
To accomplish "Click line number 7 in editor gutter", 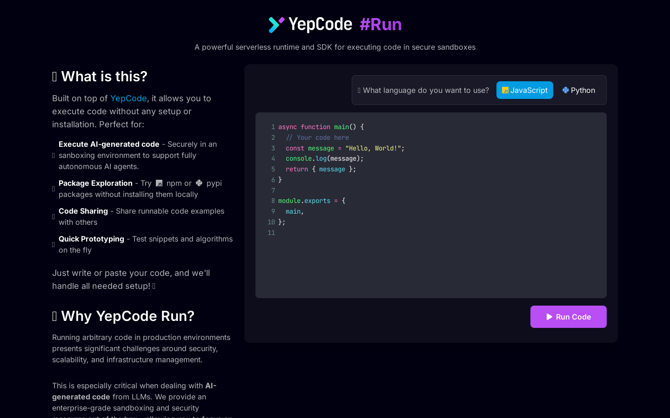I will coord(273,190).
